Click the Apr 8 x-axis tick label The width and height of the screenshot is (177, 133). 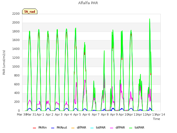105,114
